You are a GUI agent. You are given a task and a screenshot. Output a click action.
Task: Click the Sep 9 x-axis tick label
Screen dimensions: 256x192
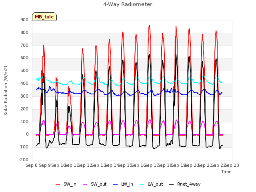[45, 165]
